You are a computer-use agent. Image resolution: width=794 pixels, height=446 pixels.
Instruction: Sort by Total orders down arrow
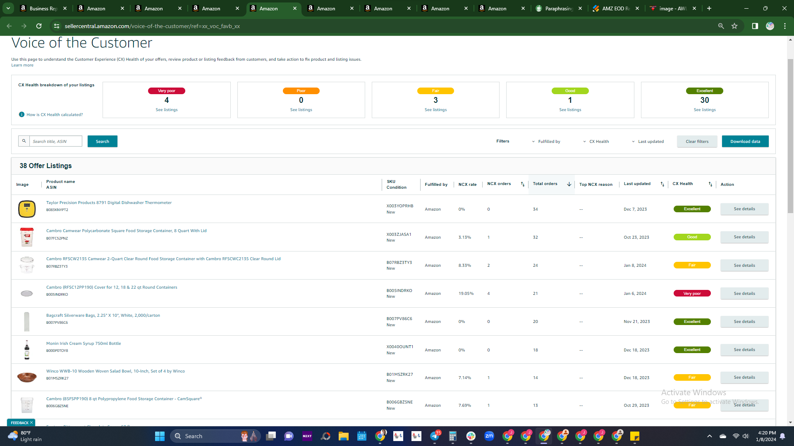click(x=569, y=184)
